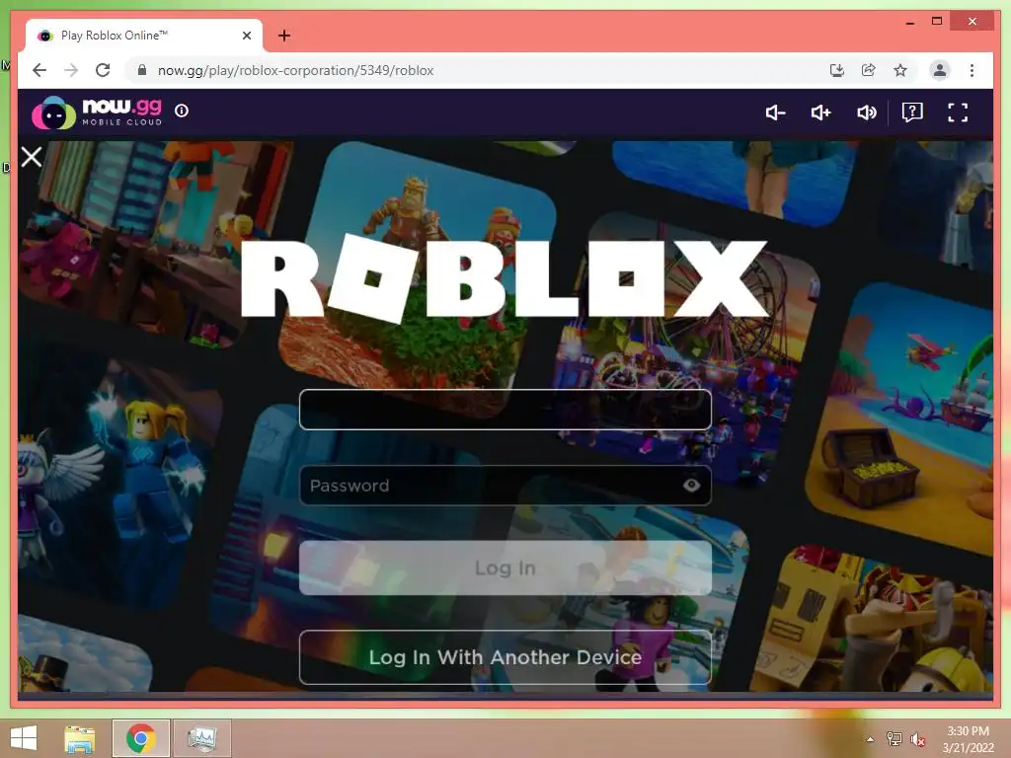Click the Chrome taskbar icon
This screenshot has width=1011, height=758.
[x=141, y=738]
